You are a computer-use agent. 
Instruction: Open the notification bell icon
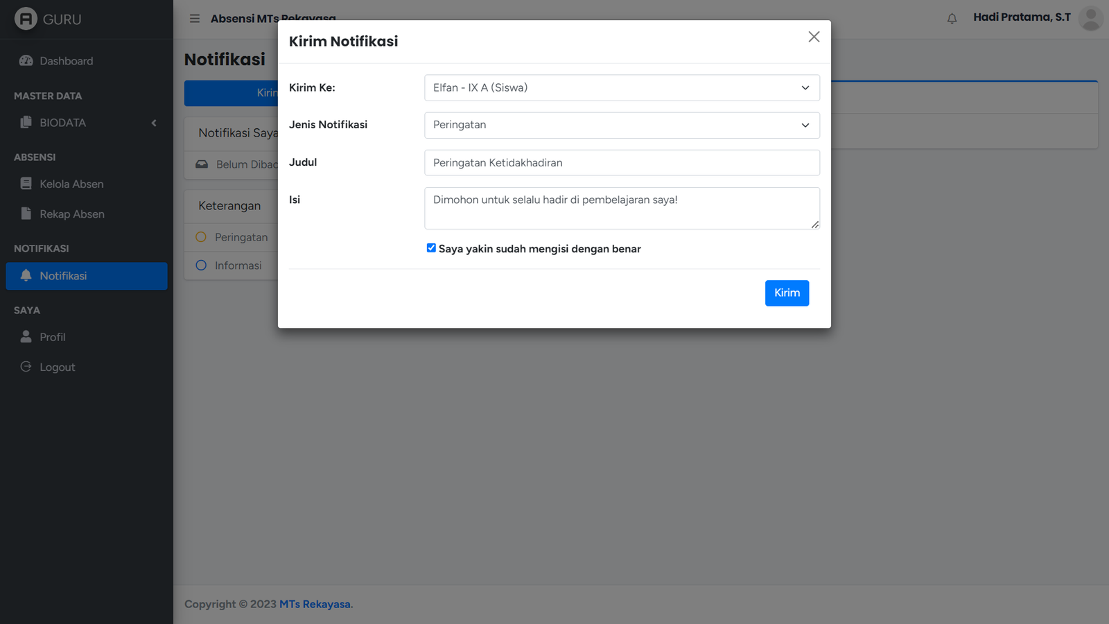pyautogui.click(x=952, y=19)
